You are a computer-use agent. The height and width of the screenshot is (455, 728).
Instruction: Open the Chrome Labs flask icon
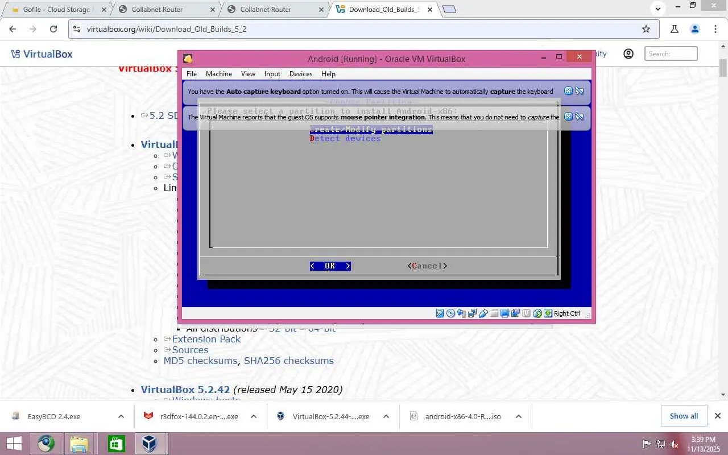675,29
